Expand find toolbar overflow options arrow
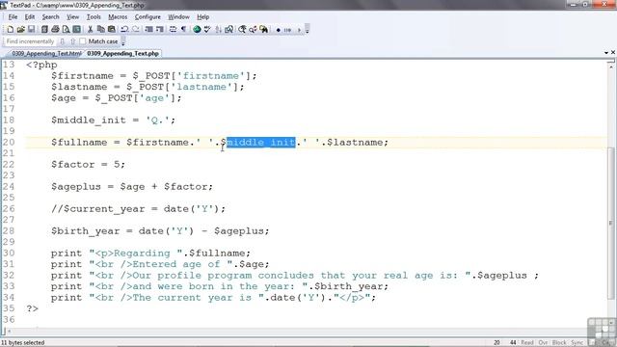The height and width of the screenshot is (347, 617). pos(123,41)
